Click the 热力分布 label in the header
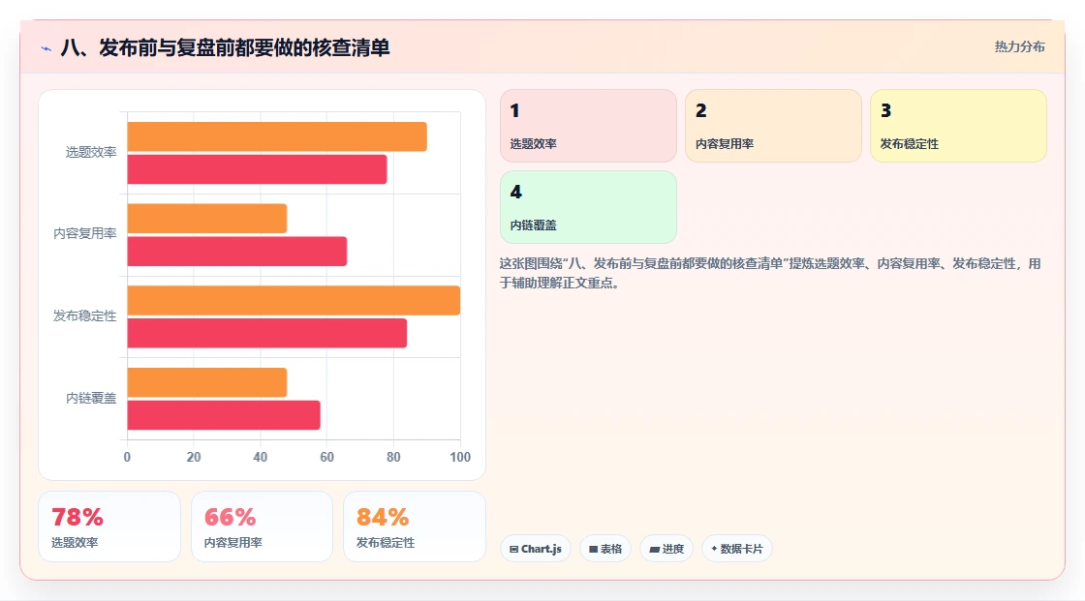 pos(1019,47)
